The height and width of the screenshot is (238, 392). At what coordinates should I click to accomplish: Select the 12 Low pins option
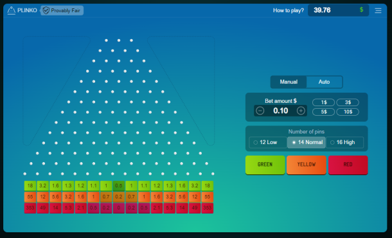point(268,142)
